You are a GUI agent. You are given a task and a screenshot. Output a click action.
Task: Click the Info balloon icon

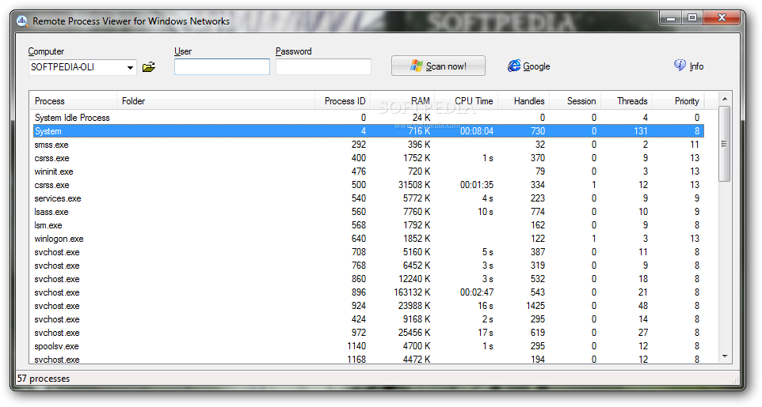pos(680,66)
